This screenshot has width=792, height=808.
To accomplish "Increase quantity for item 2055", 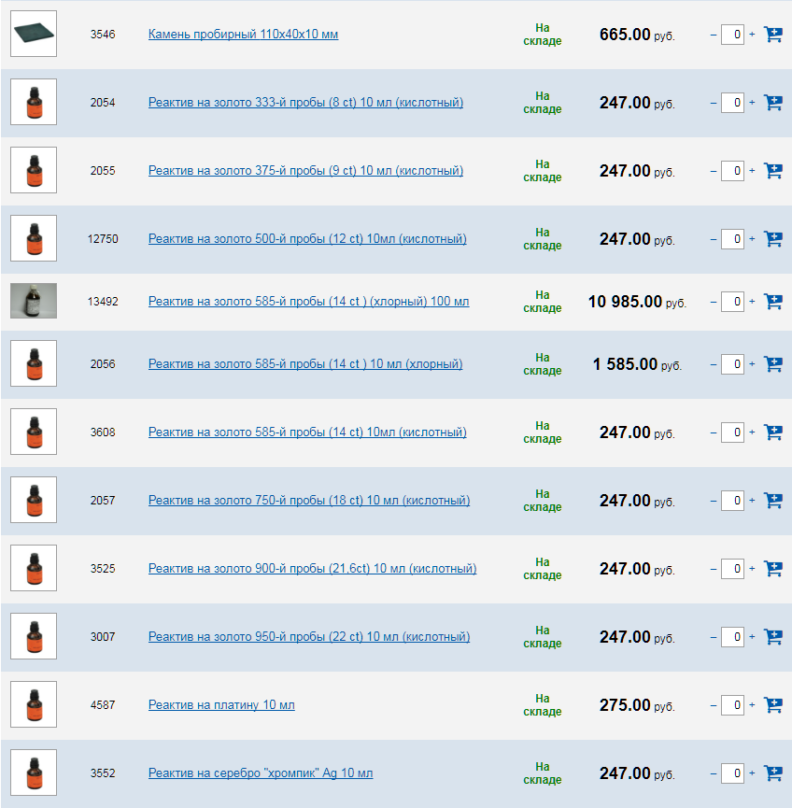I will [752, 171].
